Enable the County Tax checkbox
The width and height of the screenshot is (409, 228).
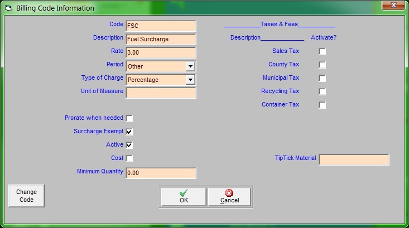click(322, 65)
